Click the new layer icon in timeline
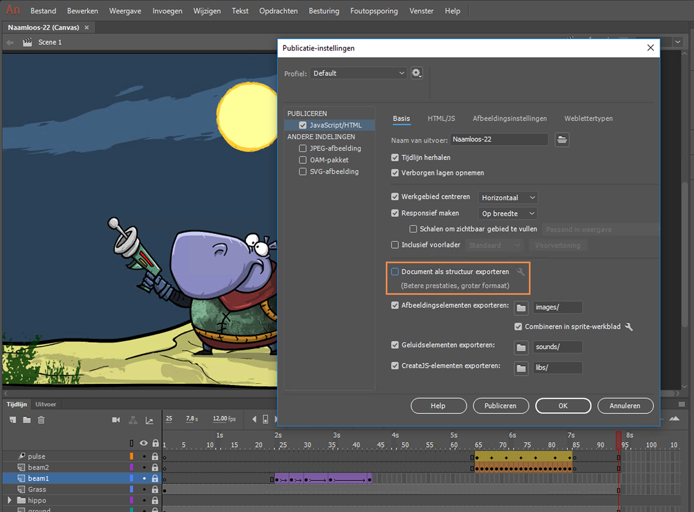694x512 pixels. (x=13, y=420)
